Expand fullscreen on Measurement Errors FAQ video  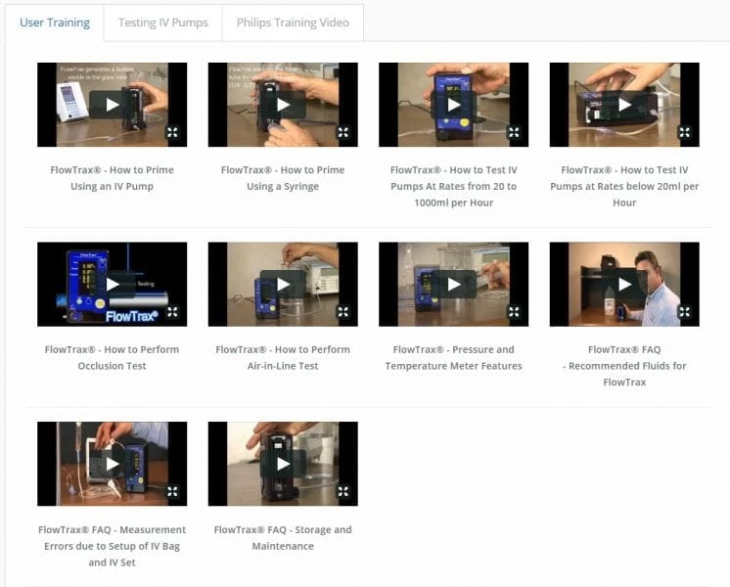tap(172, 491)
